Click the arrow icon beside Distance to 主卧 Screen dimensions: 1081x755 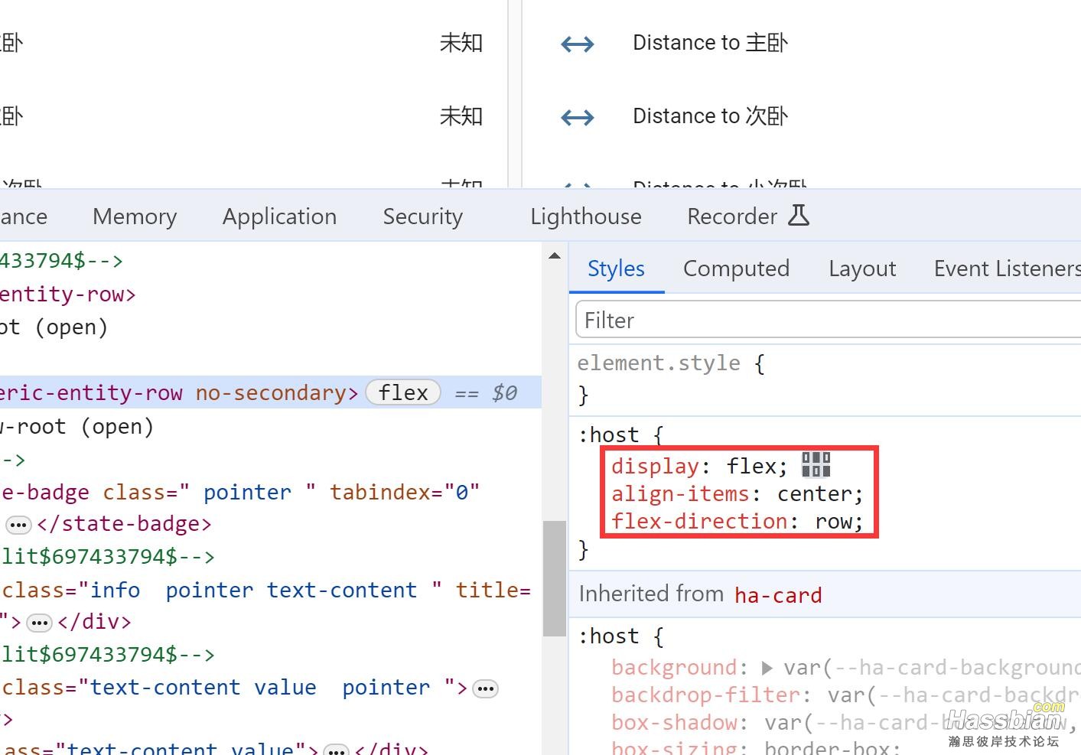(x=578, y=44)
